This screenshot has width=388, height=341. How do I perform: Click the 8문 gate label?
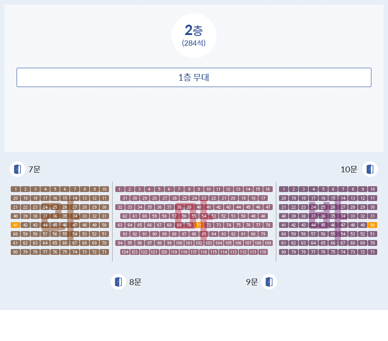[x=135, y=282]
